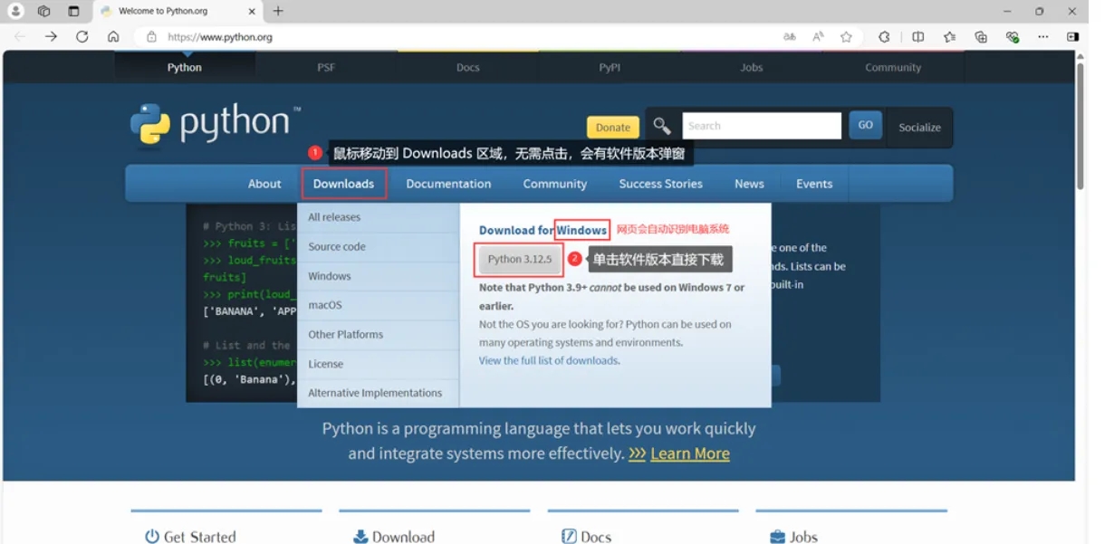
Task: Open the browser profile icon
Action: 15,11
